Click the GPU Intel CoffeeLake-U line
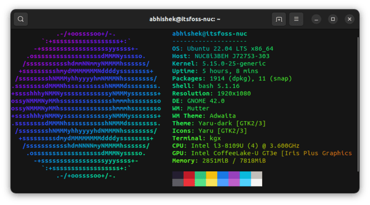370x205 pixels. 262,153
